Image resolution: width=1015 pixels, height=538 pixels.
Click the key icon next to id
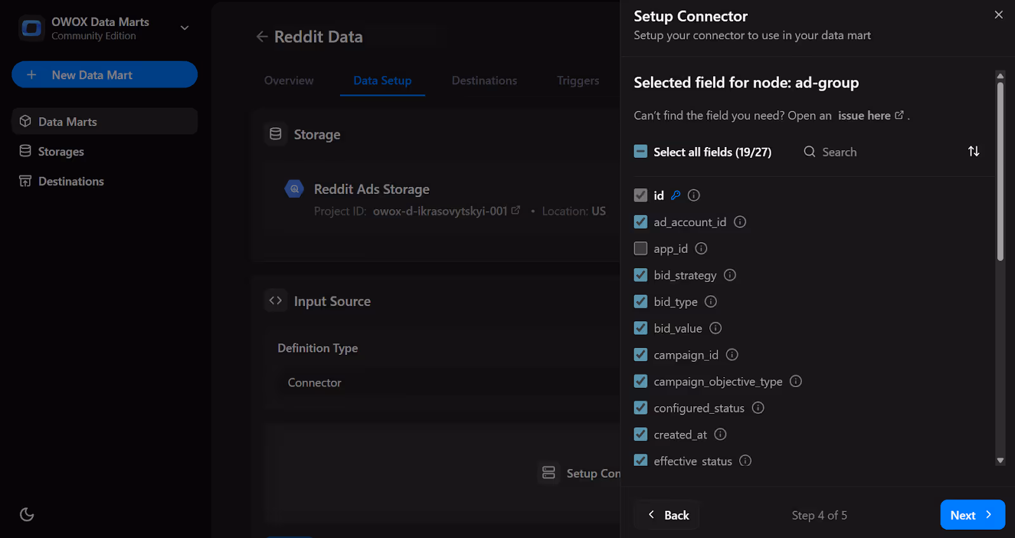(676, 195)
